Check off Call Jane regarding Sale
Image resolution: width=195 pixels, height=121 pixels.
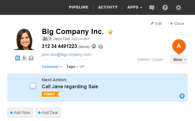point(33,86)
